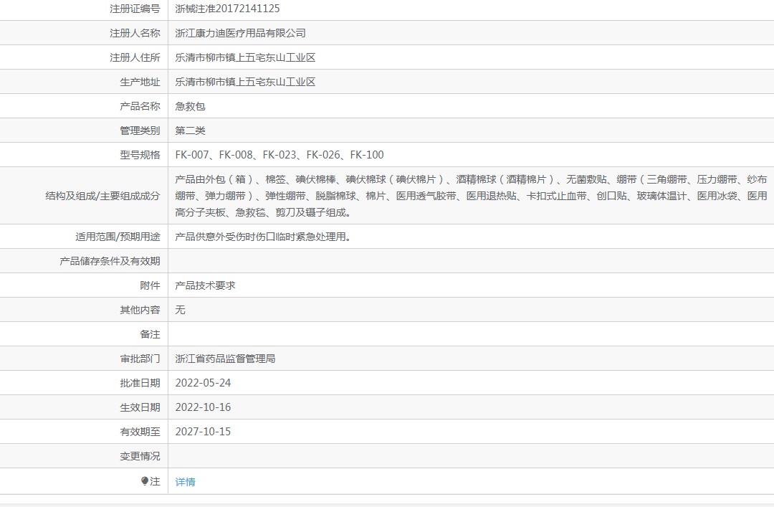Image resolution: width=774 pixels, height=507 pixels.
Task: Click the 管理类别 label
Action: (140, 131)
